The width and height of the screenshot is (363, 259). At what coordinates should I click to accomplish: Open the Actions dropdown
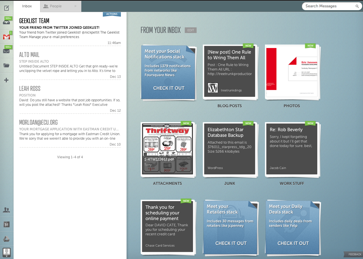point(112,14)
